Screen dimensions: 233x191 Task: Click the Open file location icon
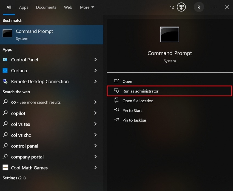[116, 101]
